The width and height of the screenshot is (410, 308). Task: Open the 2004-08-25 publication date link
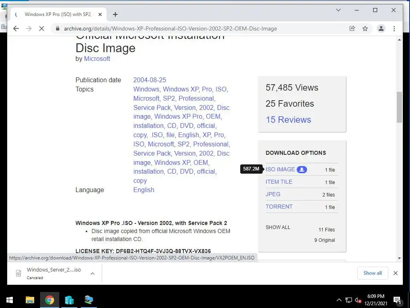[x=150, y=80]
